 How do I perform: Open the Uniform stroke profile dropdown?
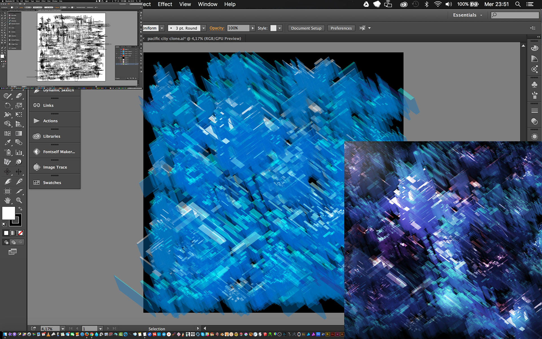(162, 28)
